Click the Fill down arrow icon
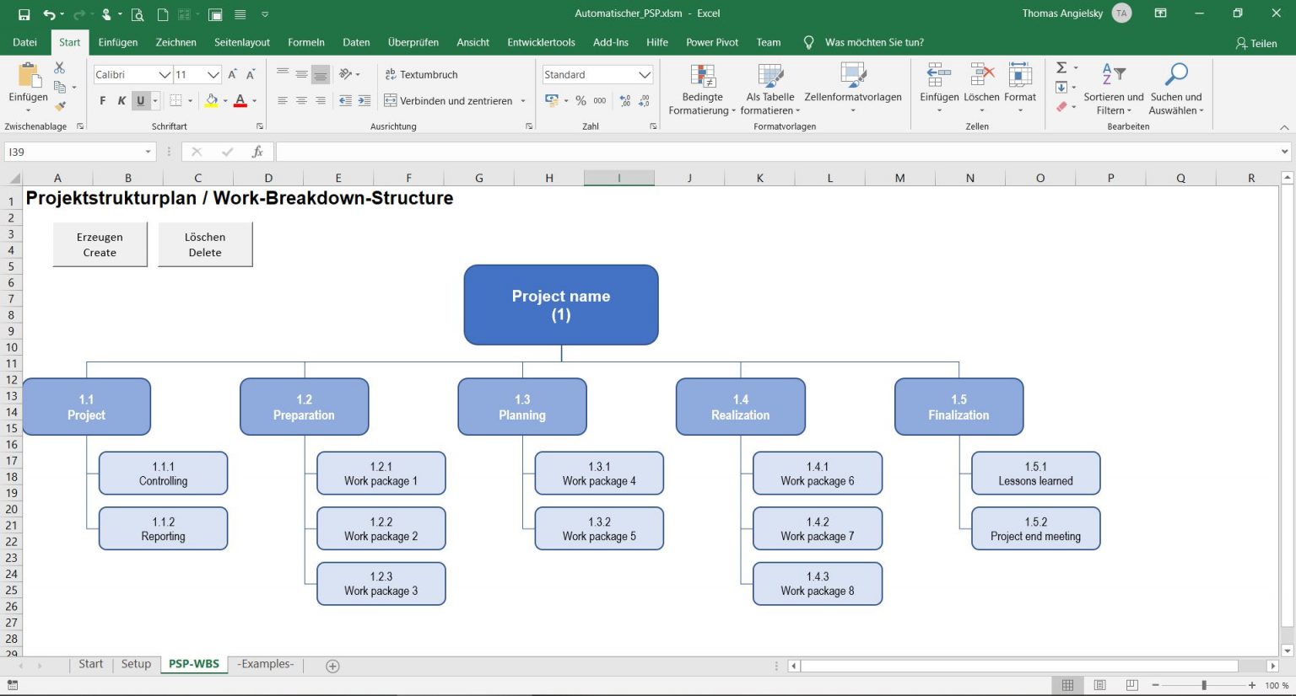 (x=1062, y=87)
